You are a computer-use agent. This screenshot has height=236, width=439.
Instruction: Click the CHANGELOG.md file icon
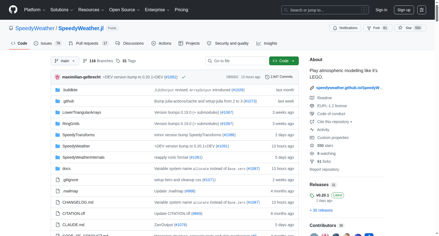click(x=58, y=202)
